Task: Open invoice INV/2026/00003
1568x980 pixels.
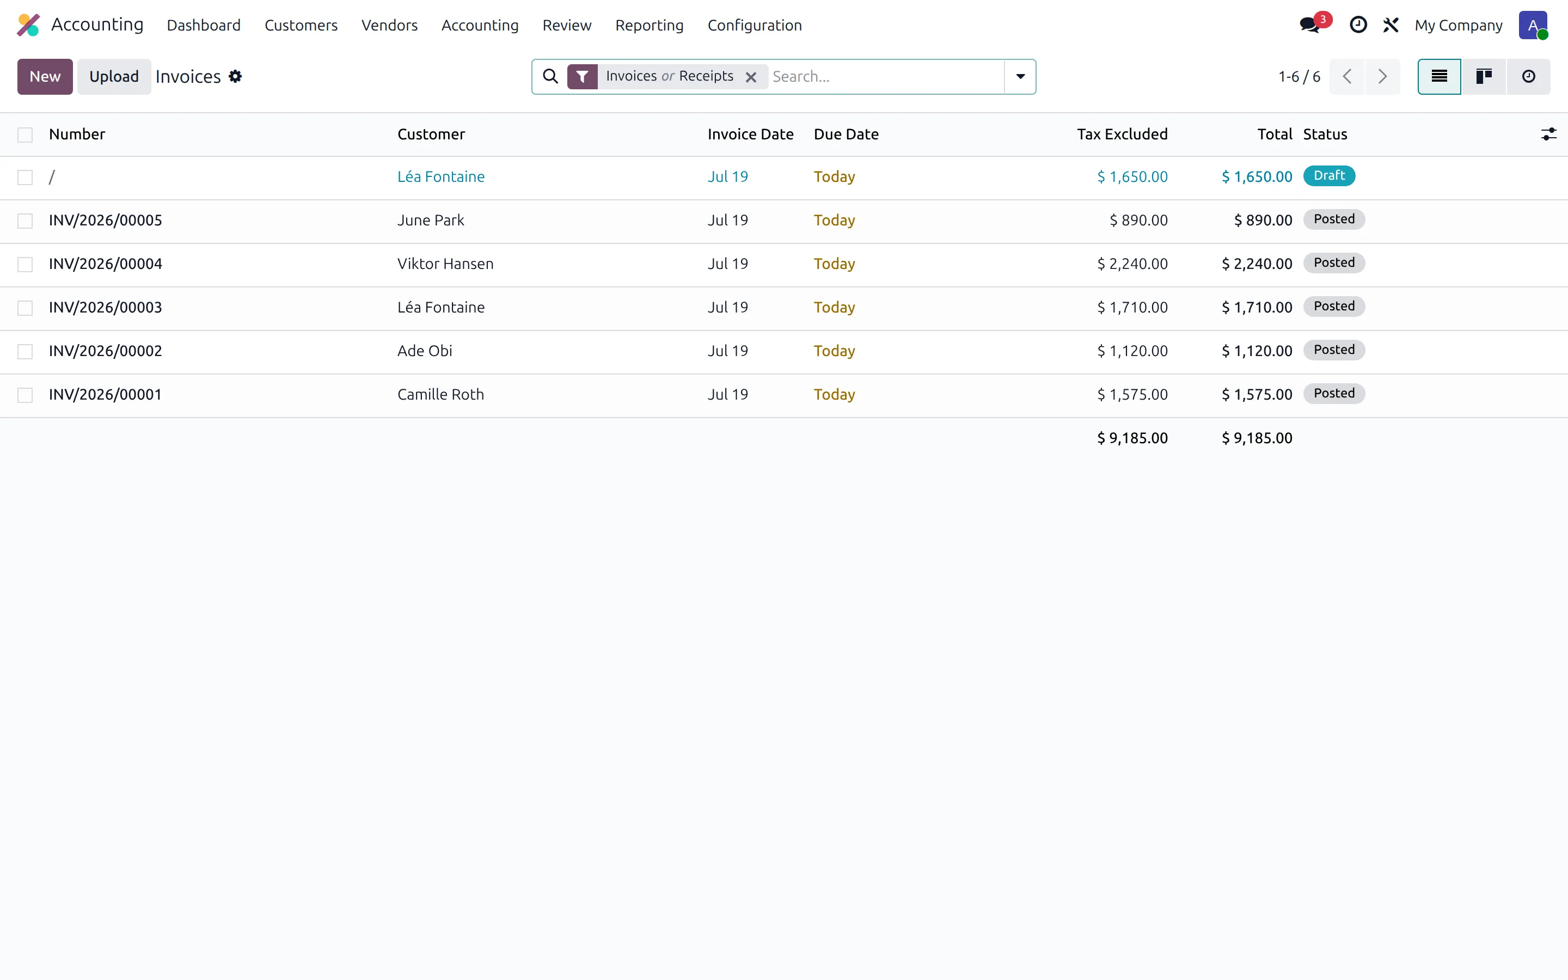Action: (x=105, y=307)
